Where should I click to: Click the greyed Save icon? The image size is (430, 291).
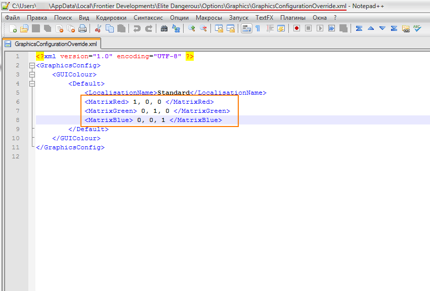[x=36, y=28]
